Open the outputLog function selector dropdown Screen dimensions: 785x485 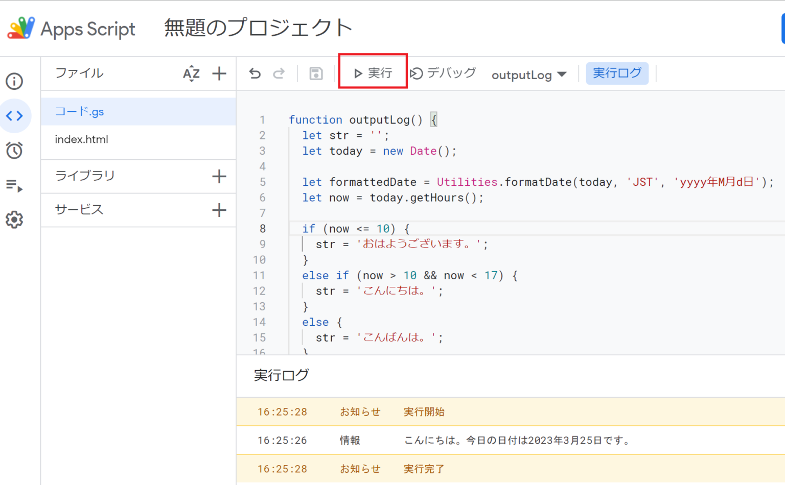[x=529, y=75]
